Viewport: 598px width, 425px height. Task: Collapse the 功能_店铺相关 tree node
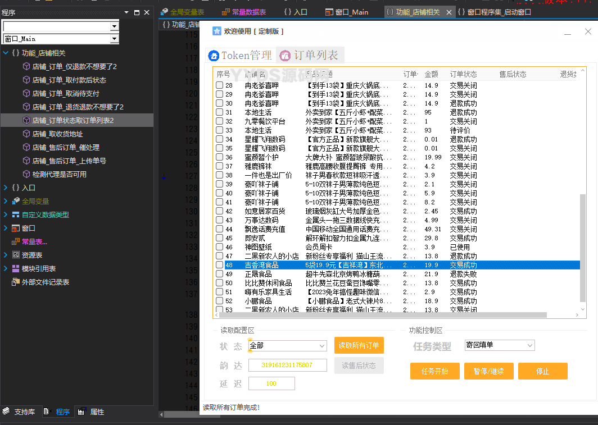pos(6,53)
